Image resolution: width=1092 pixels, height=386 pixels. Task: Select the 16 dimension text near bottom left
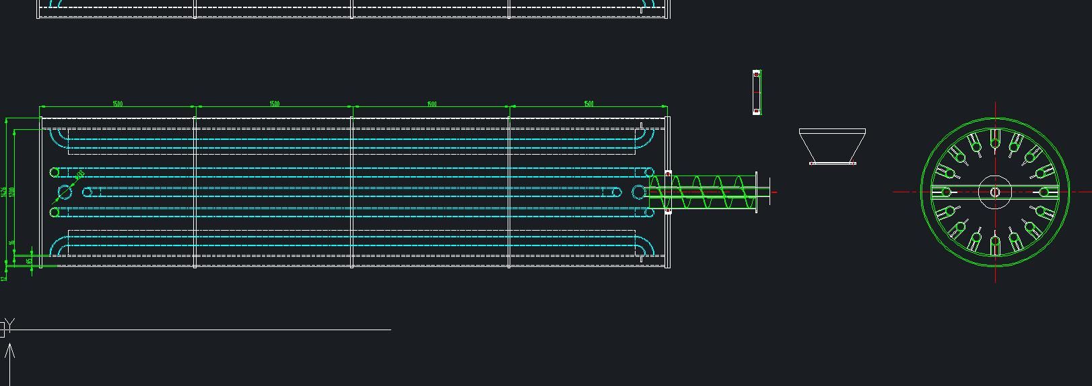coord(12,243)
